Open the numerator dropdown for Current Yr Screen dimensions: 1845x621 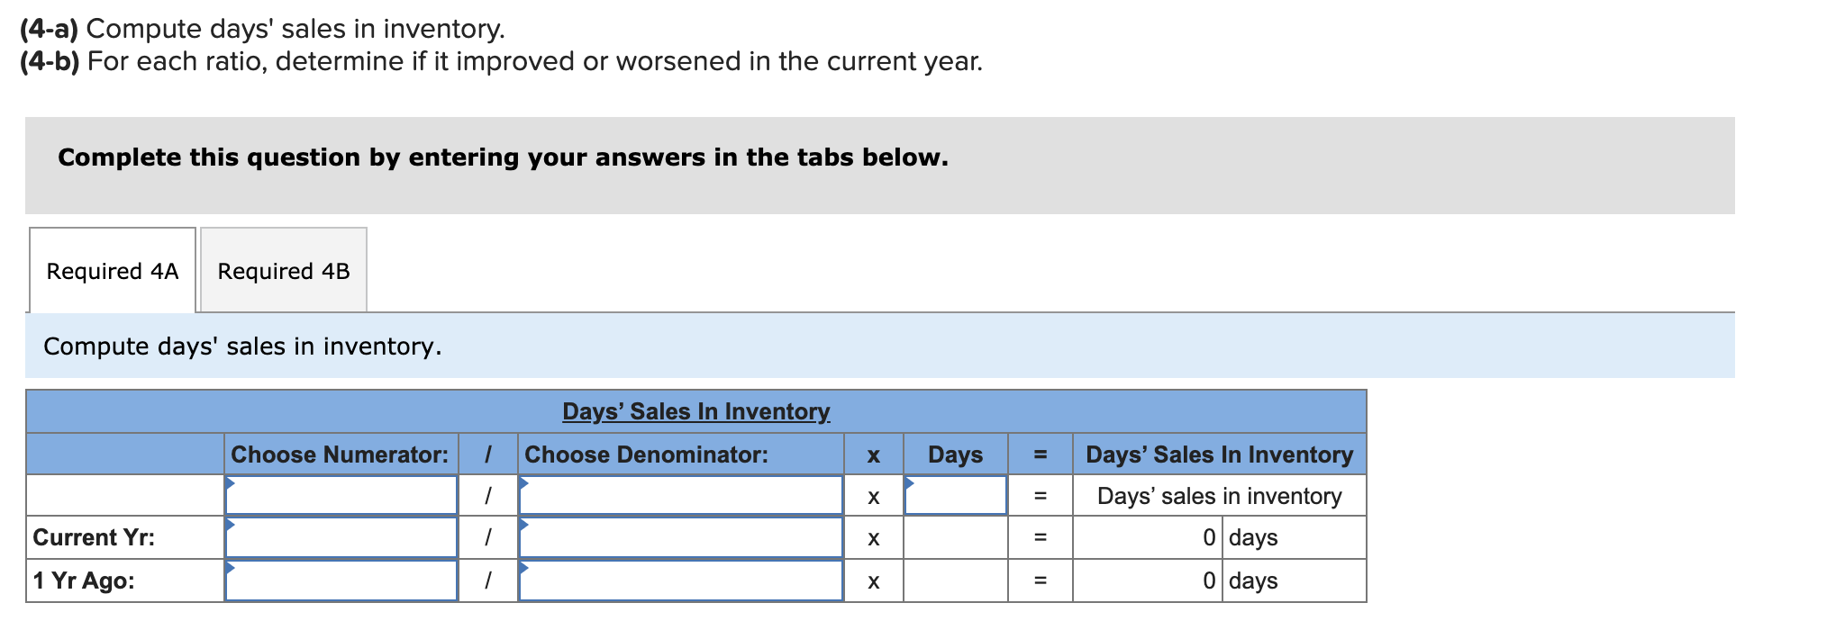pos(341,537)
